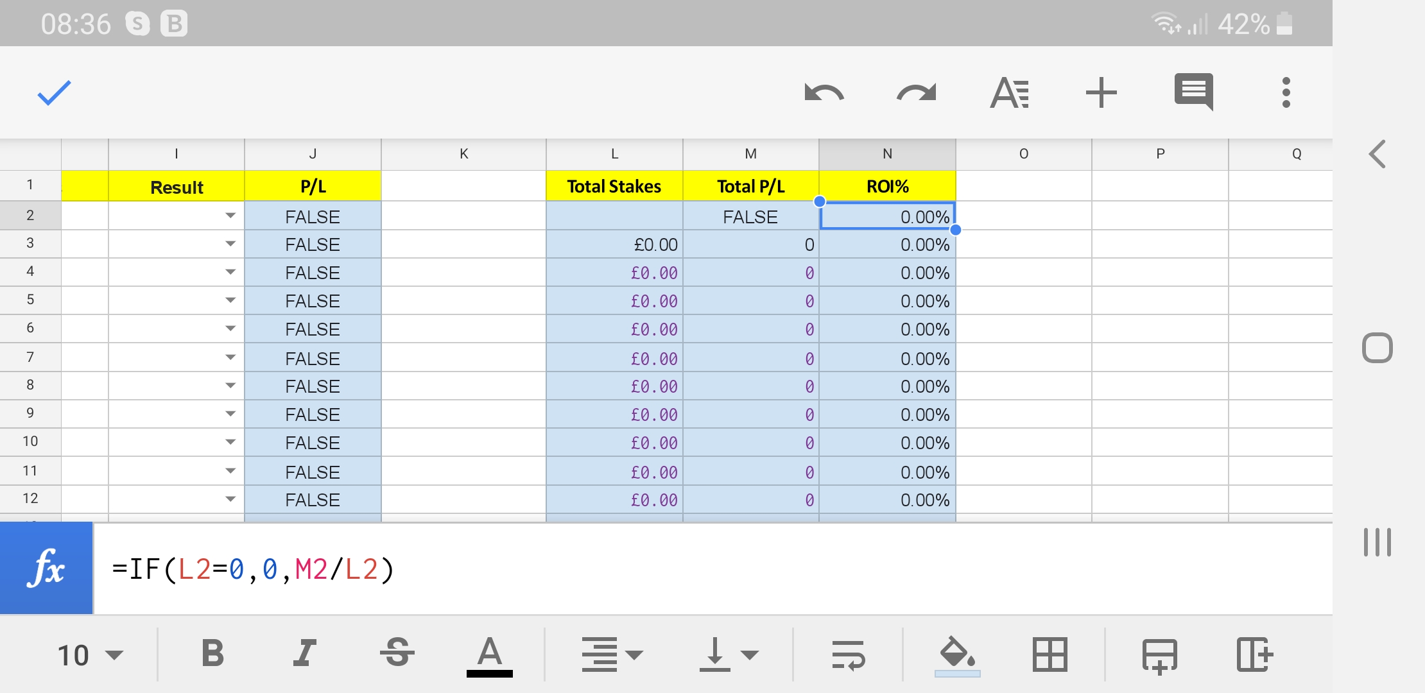Open the Result dropdown in row 10

tap(230, 442)
